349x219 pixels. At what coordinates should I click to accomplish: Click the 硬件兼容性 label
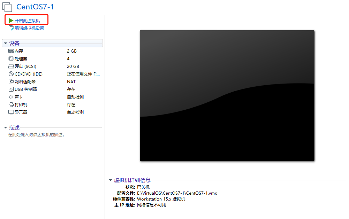(x=124, y=199)
